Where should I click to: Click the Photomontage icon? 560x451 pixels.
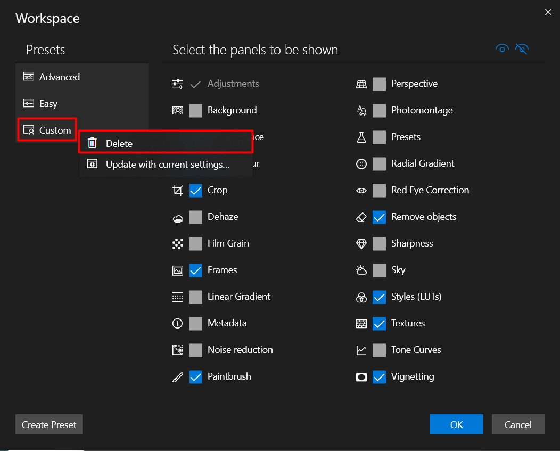click(361, 110)
